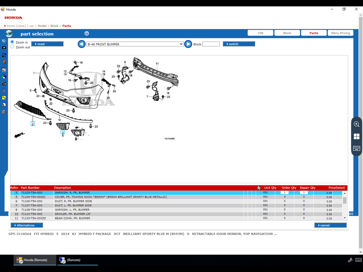This screenshot has width=363, height=272.
Task: Select row DUCT, R. FR. BUMPER SIDE
Action: click(x=176, y=201)
